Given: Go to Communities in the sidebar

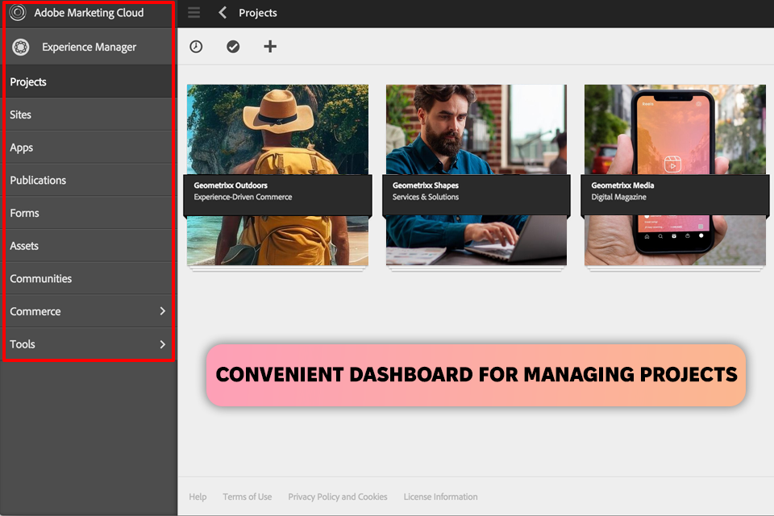Looking at the screenshot, I should [89, 278].
